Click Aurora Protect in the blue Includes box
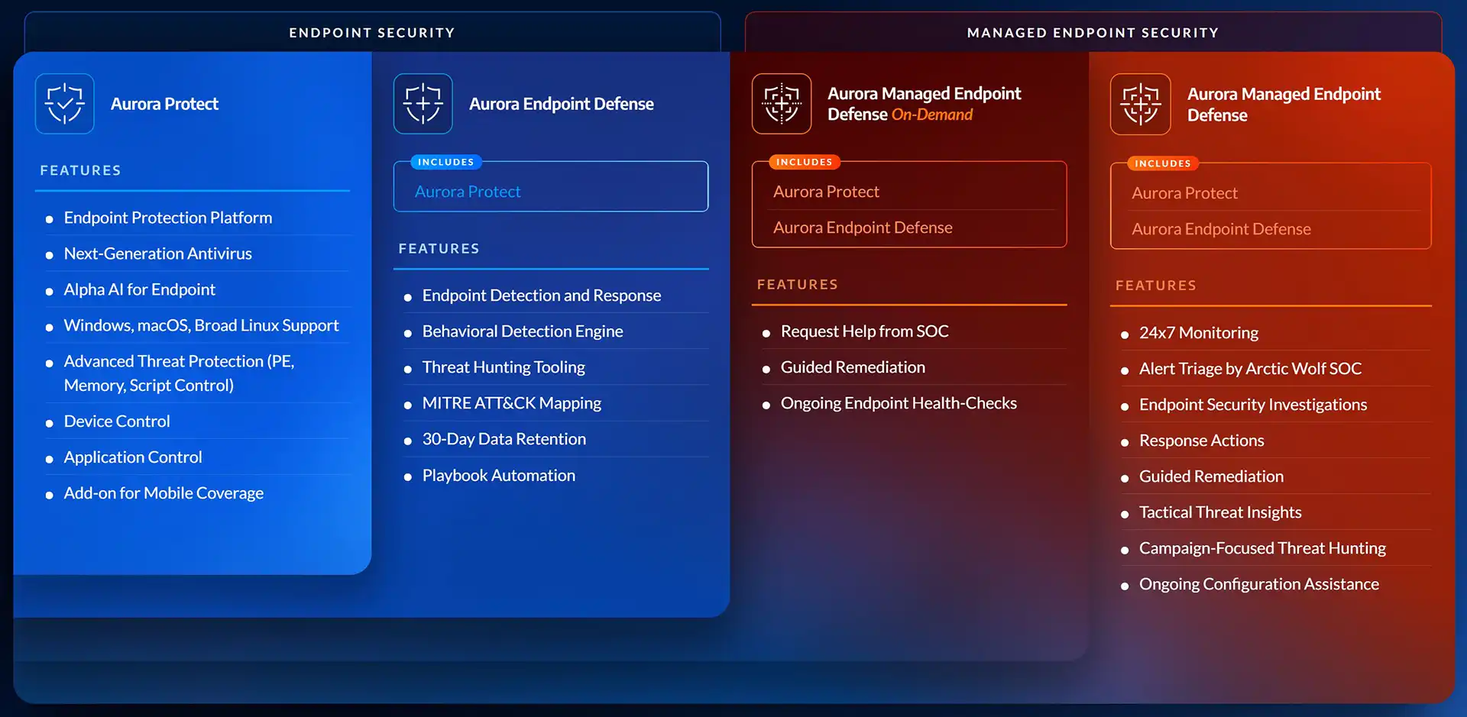Viewport: 1467px width, 717px height. coord(468,192)
